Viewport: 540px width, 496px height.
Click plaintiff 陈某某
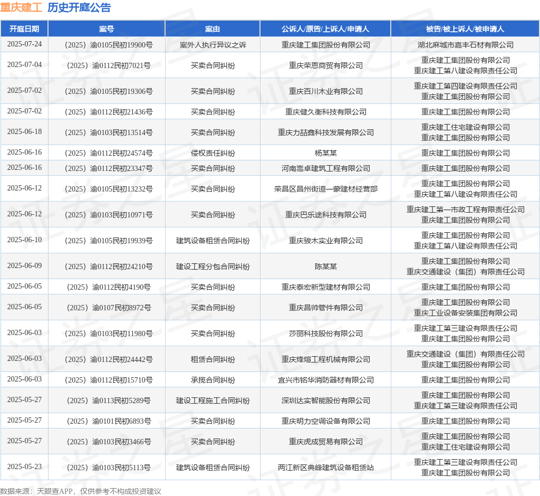[326, 266]
